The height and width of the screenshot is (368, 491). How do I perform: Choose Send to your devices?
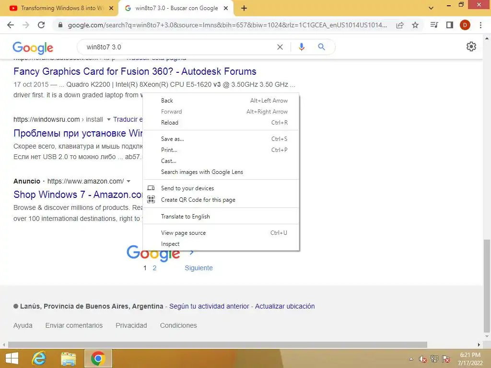coord(221,188)
